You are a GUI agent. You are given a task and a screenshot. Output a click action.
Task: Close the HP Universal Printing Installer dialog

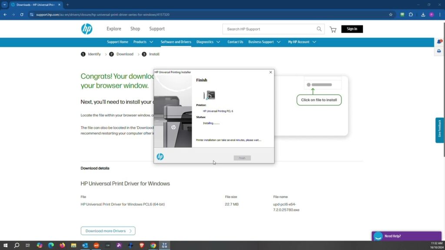pyautogui.click(x=270, y=72)
